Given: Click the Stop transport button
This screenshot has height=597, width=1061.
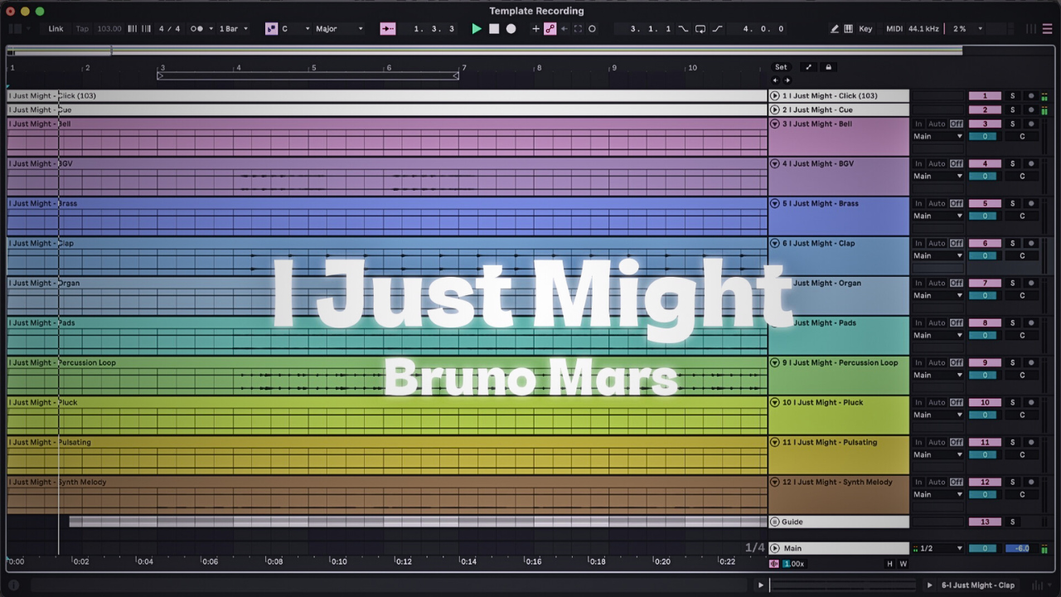Looking at the screenshot, I should [494, 29].
